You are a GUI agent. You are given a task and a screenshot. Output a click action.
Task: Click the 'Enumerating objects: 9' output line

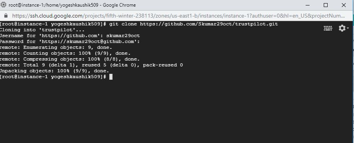click(56, 47)
